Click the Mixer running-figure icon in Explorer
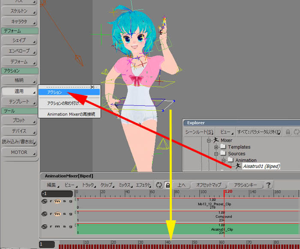300x249 pixels. tap(216, 140)
